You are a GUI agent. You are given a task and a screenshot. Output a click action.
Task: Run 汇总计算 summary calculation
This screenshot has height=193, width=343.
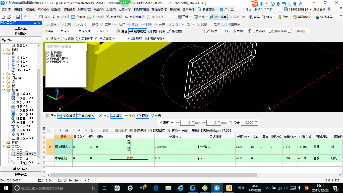tap(61, 17)
